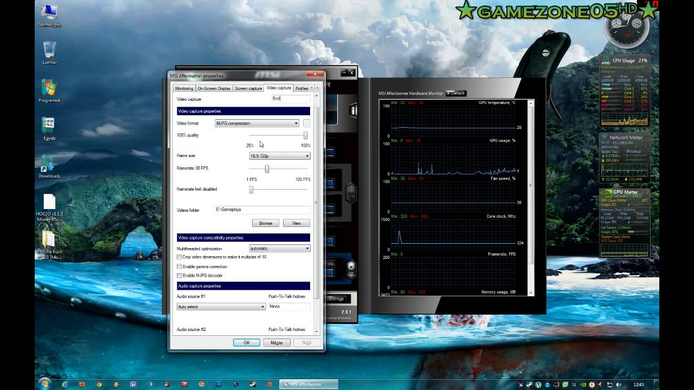Viewport: 694px width, 390px height.
Task: Open the Lomtár recycle bin icon
Action: [x=49, y=53]
